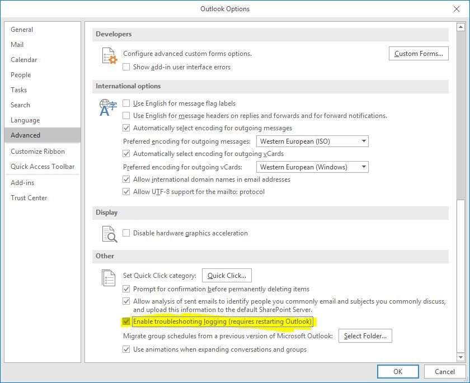The image size is (470, 383).
Task: Click the Custom Forms button
Action: (x=419, y=54)
